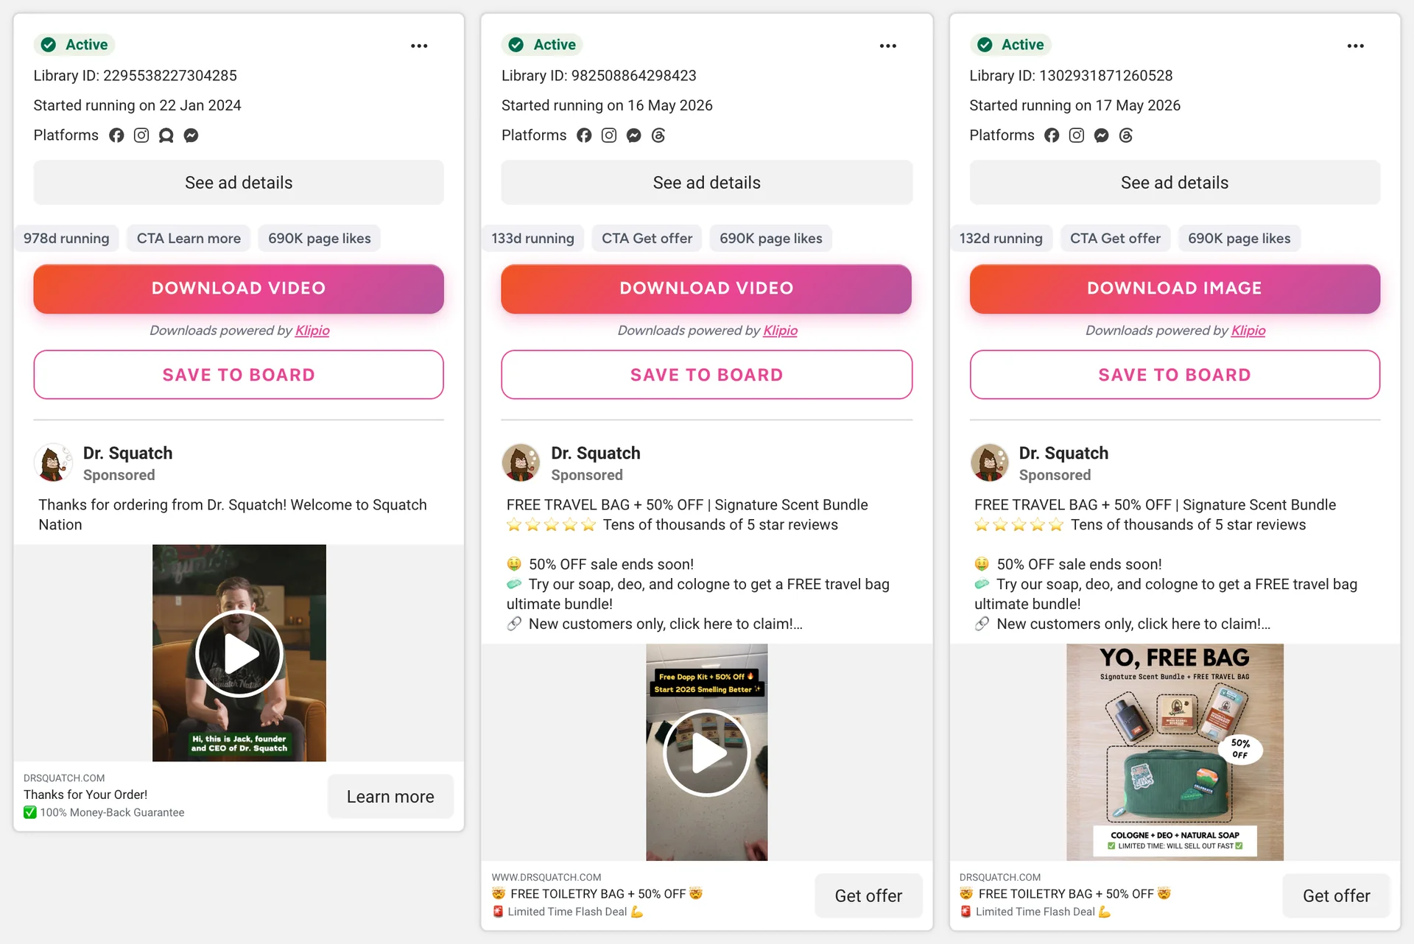
Task: Click Threads platform icon on 17 May 2026 ad
Action: click(1126, 135)
